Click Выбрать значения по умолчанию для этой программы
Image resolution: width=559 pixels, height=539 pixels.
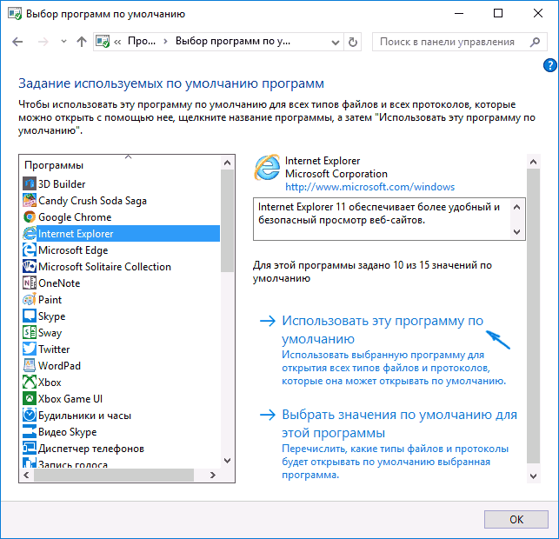(399, 423)
